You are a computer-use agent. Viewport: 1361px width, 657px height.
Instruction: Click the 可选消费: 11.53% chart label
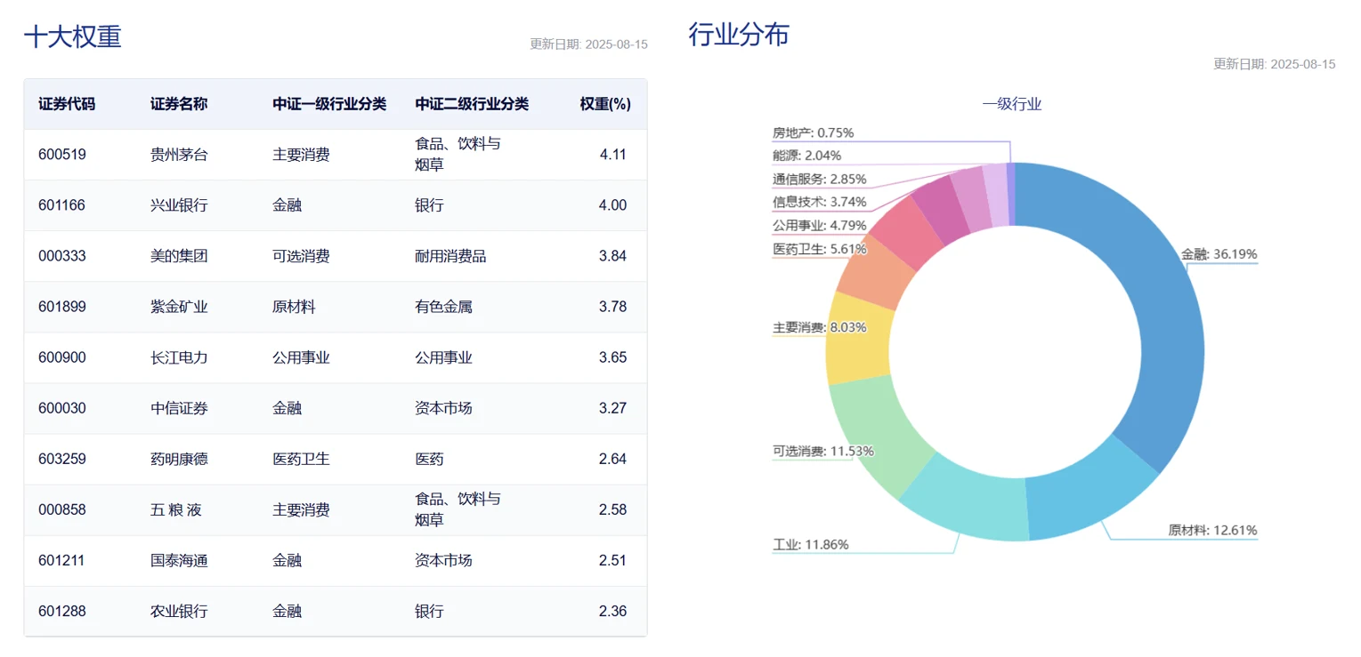coord(822,451)
